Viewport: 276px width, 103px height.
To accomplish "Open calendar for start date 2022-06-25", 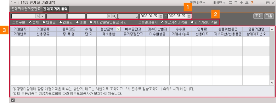I will click(x=161, y=16).
